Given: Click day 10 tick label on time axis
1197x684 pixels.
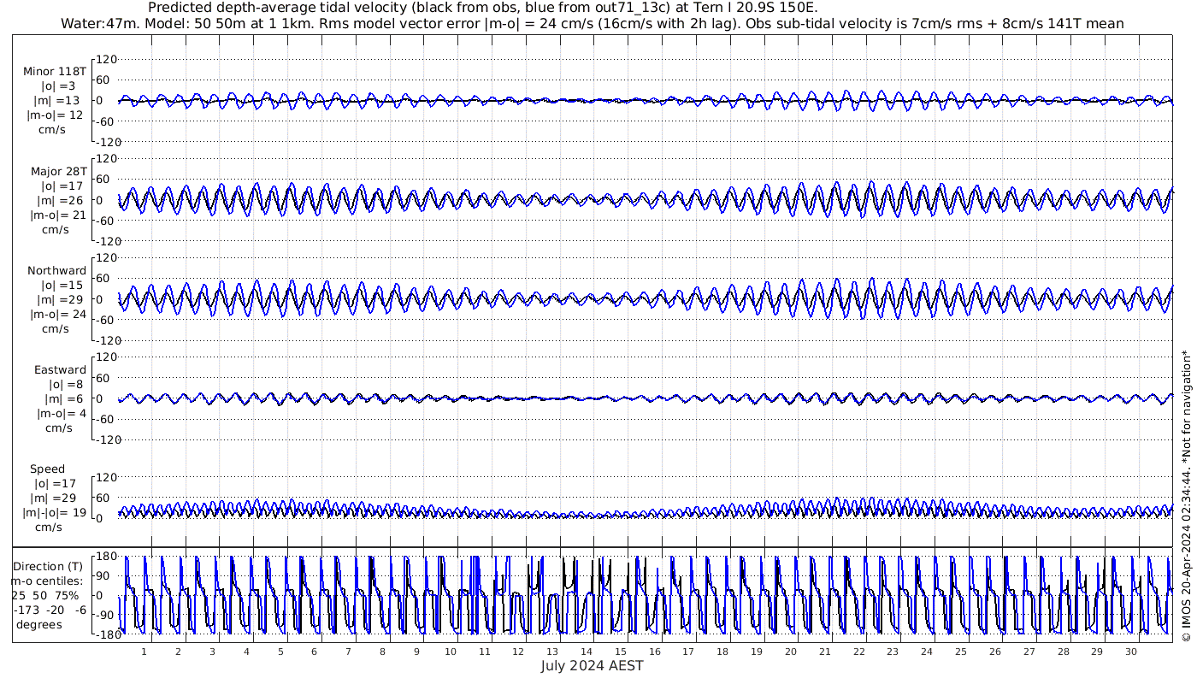Looking at the screenshot, I should point(450,652).
